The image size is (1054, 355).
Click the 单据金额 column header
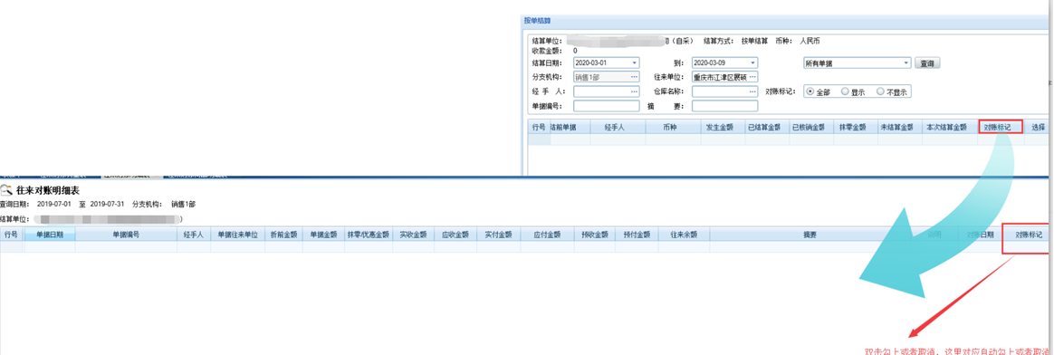click(x=322, y=235)
